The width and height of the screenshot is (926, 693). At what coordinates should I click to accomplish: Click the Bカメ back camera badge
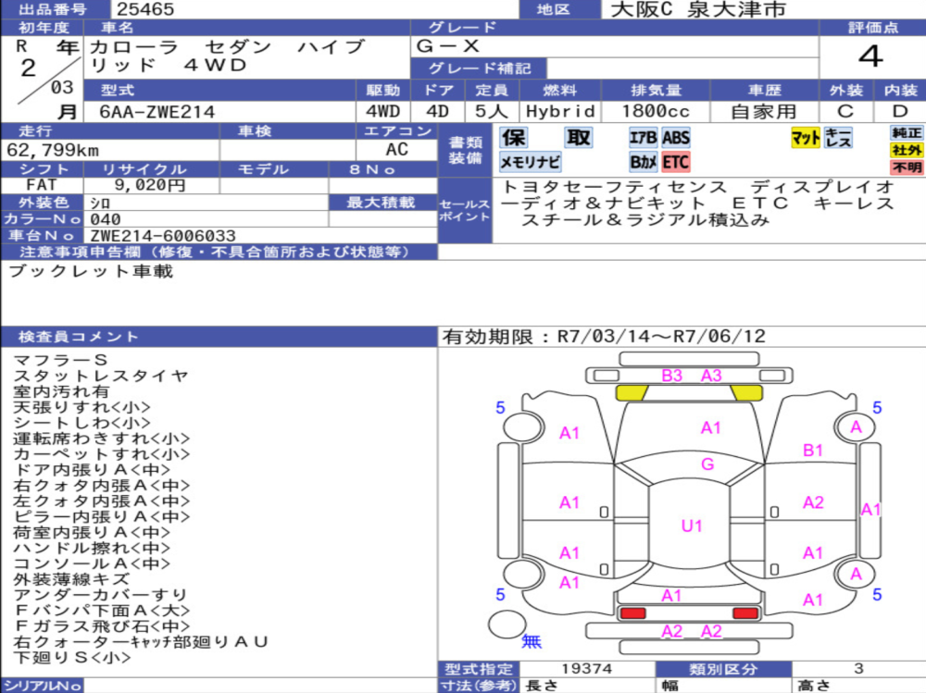coord(643,162)
